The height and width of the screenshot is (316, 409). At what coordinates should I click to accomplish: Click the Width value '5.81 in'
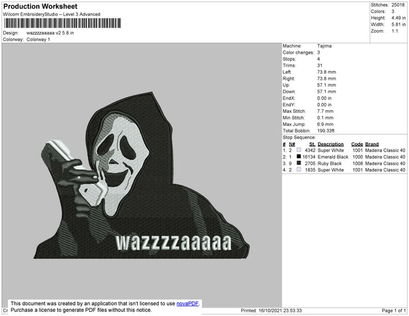pyautogui.click(x=399, y=25)
